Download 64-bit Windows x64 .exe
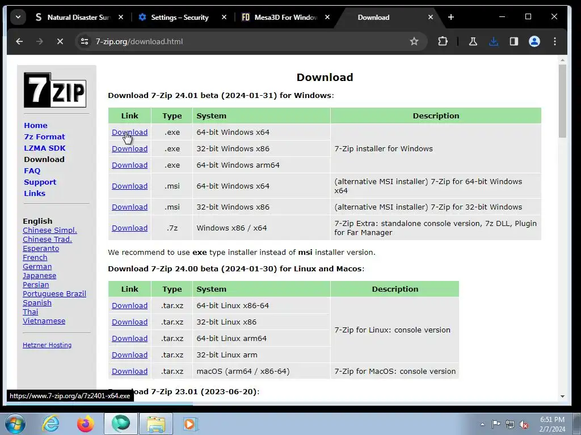Image resolution: width=581 pixels, height=435 pixels. 130,132
